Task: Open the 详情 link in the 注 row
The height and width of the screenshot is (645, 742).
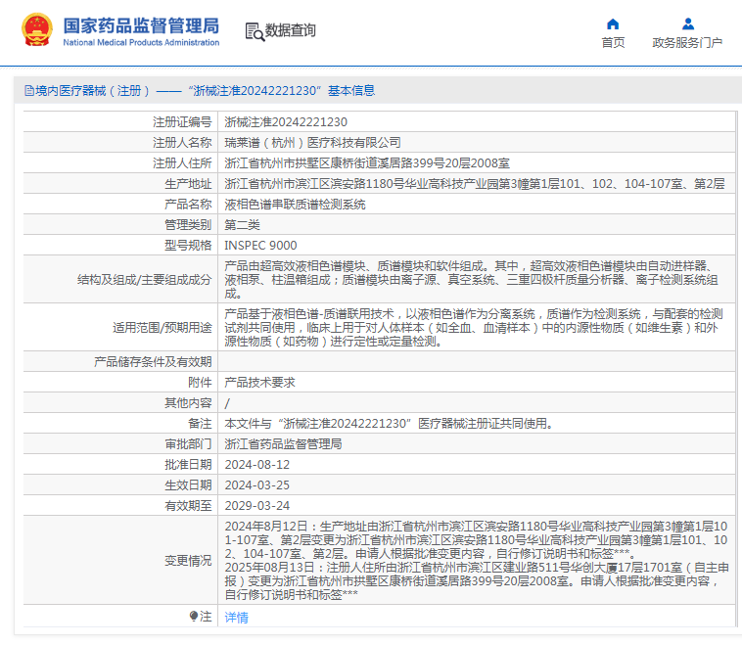Action: tap(236, 617)
